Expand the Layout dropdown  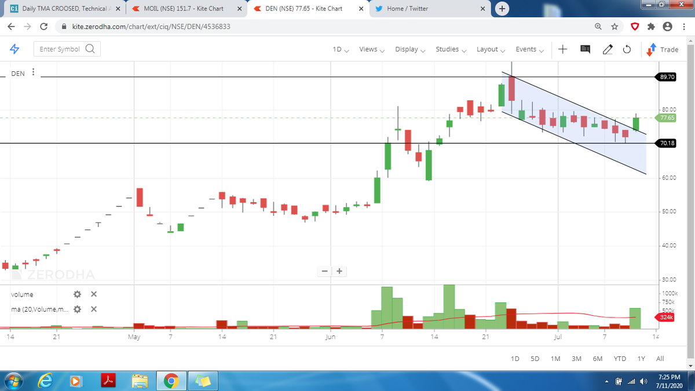click(491, 49)
